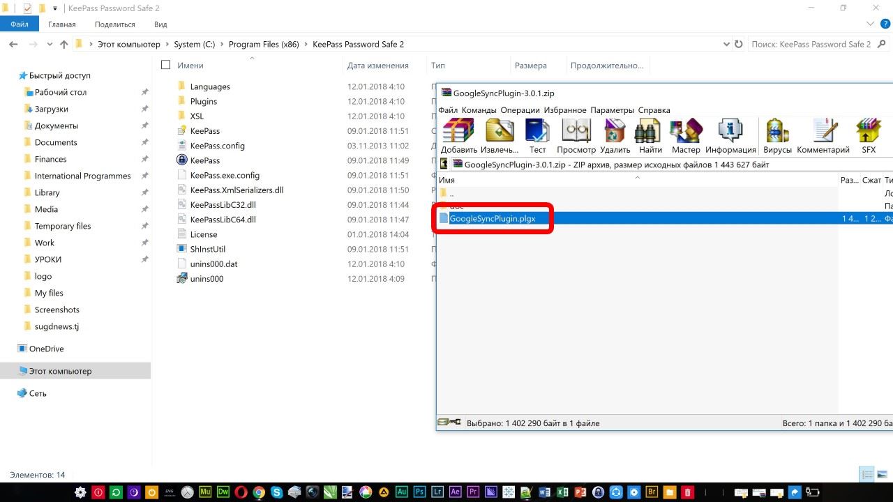Open Explorer help question mark
Viewport: 893px width, 502px height.
click(x=885, y=24)
